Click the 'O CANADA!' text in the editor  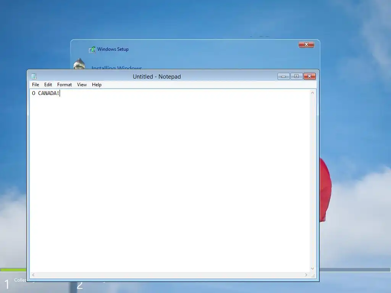click(46, 93)
